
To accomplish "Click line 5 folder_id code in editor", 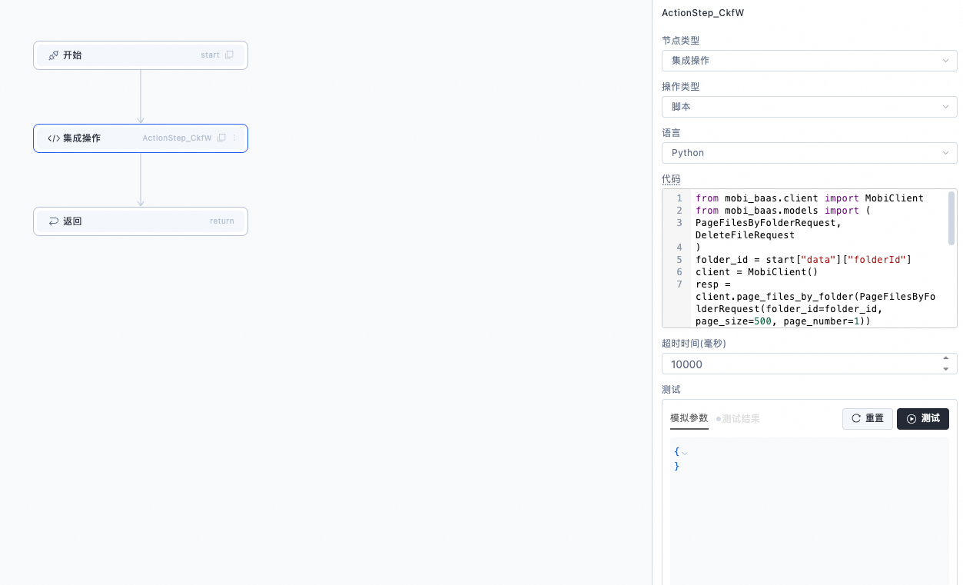I will [803, 260].
